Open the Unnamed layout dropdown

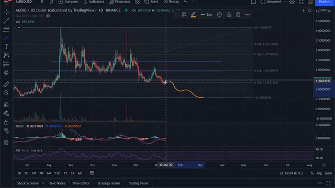(273, 2)
